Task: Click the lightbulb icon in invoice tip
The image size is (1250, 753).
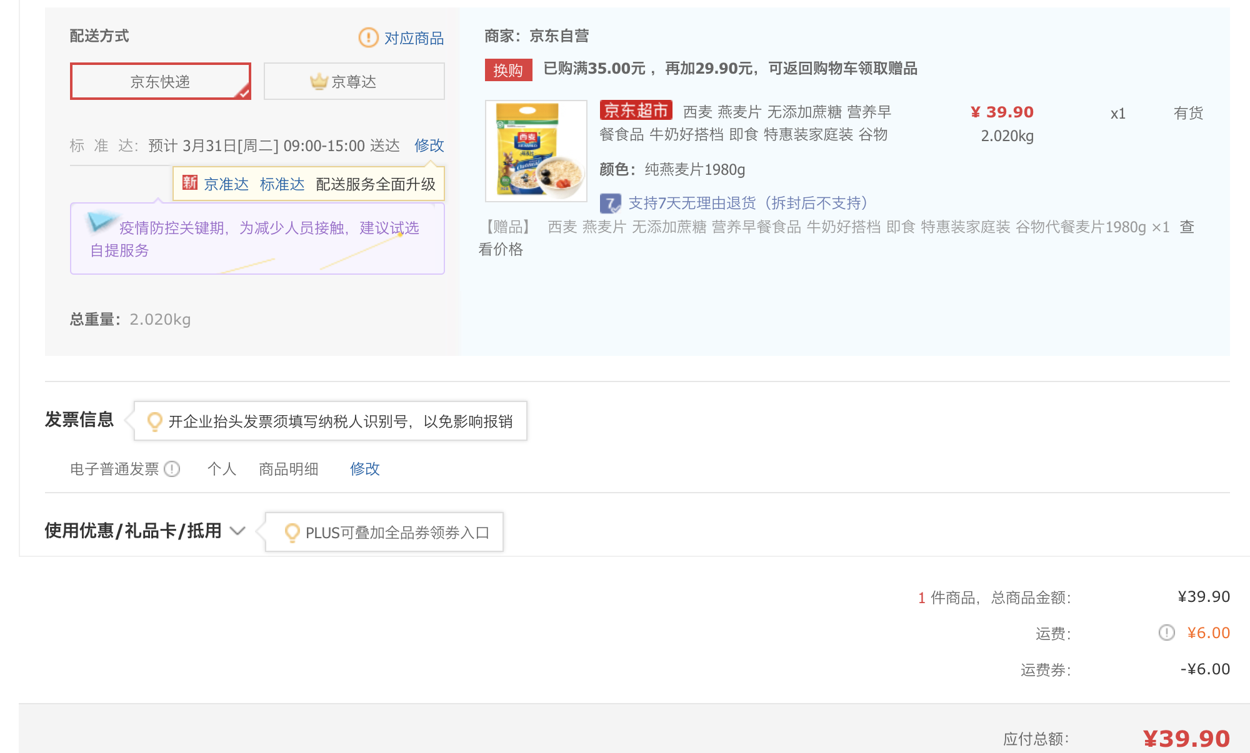Action: tap(154, 421)
